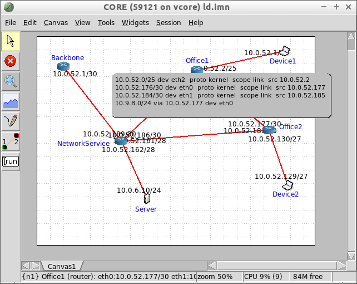Select the arrow selection tool
The width and height of the screenshot is (357, 284).
point(11,41)
